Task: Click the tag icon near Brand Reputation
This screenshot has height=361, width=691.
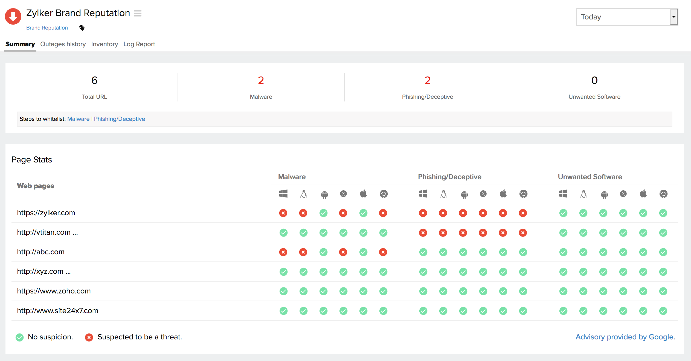Action: pyautogui.click(x=82, y=28)
